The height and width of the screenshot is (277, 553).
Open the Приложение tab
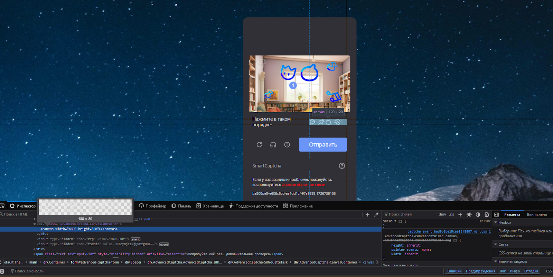pos(298,206)
